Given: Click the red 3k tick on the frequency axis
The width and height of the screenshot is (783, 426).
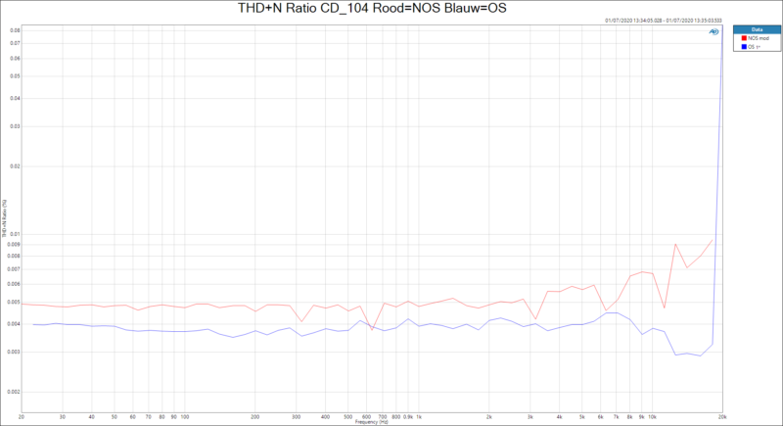Looking at the screenshot, I should (530, 416).
